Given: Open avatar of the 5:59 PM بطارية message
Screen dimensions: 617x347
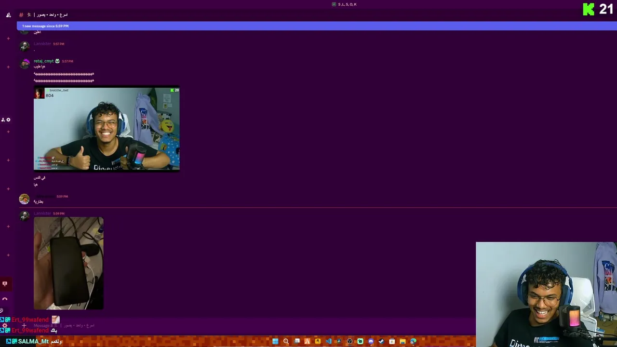Looking at the screenshot, I should [24, 199].
